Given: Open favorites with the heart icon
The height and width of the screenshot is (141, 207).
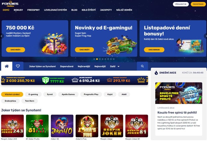Looking at the screenshot, I should point(18,66).
